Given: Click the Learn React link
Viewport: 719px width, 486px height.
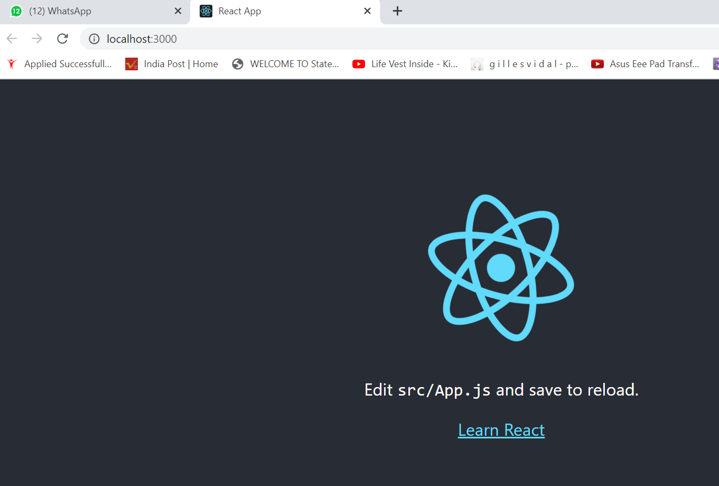Looking at the screenshot, I should [x=501, y=430].
